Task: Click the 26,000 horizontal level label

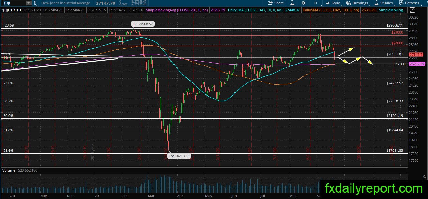Action: coord(400,64)
